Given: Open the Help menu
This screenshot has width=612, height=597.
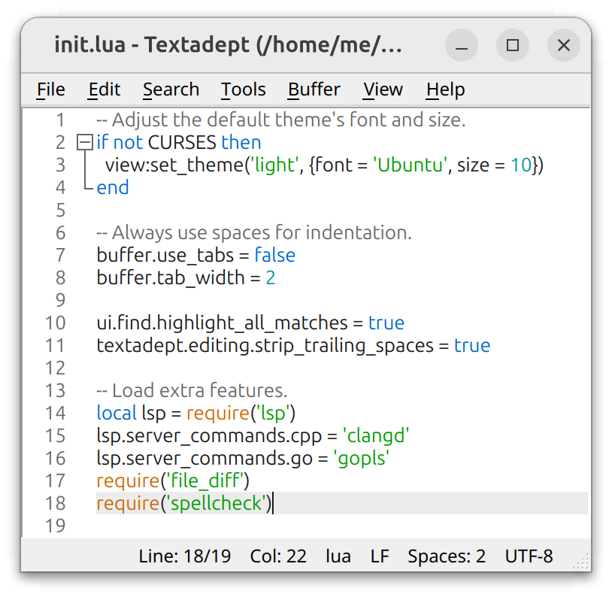Looking at the screenshot, I should [x=445, y=89].
